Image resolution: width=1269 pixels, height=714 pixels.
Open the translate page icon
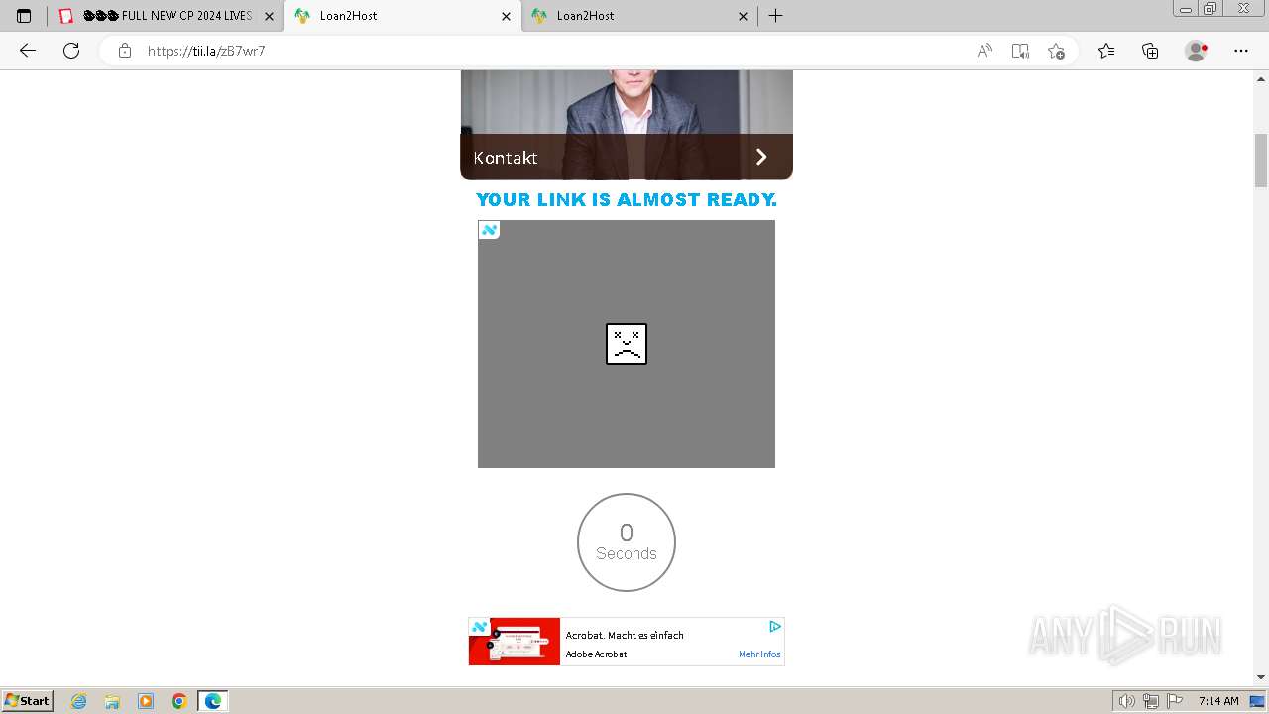pyautogui.click(x=1020, y=51)
